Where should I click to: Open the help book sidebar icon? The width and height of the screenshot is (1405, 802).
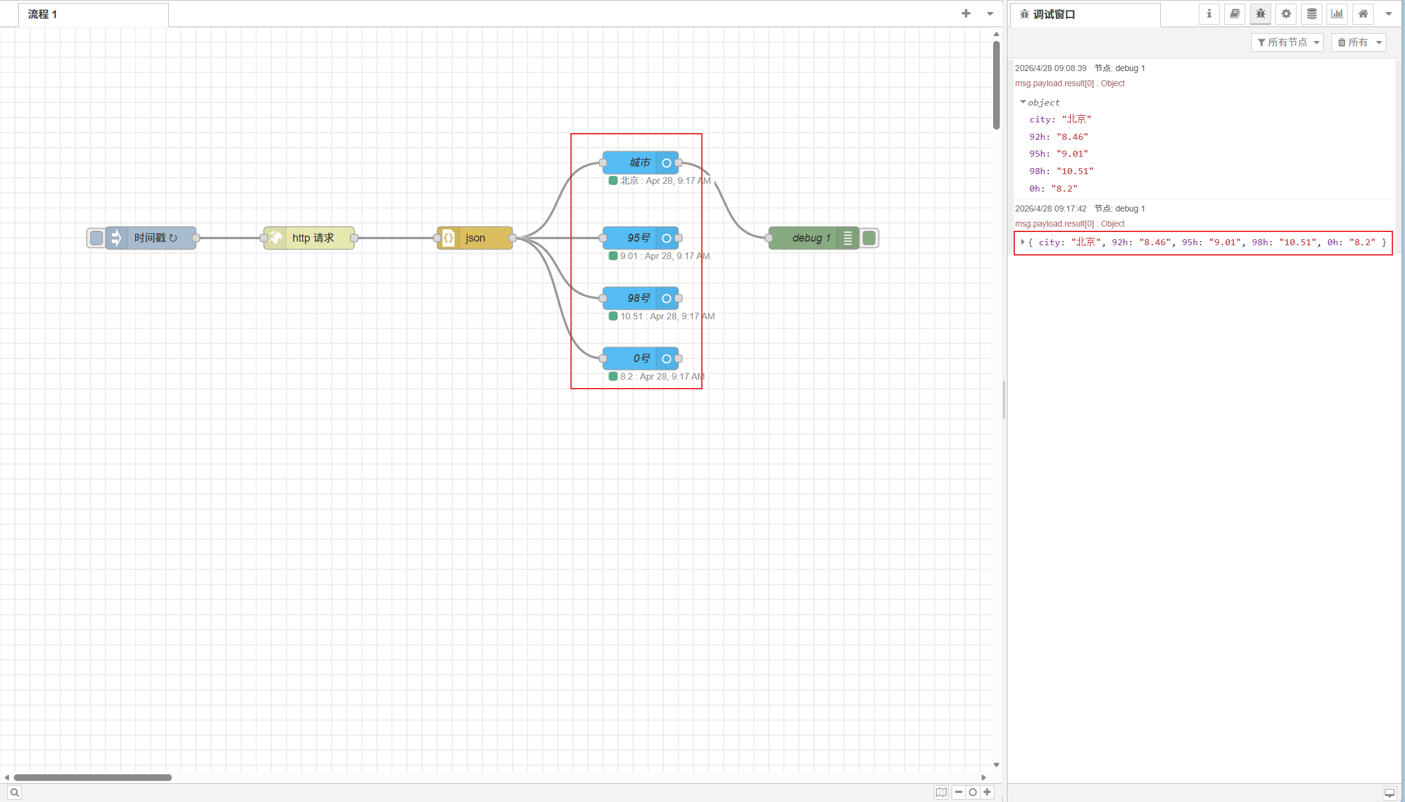pyautogui.click(x=1234, y=14)
